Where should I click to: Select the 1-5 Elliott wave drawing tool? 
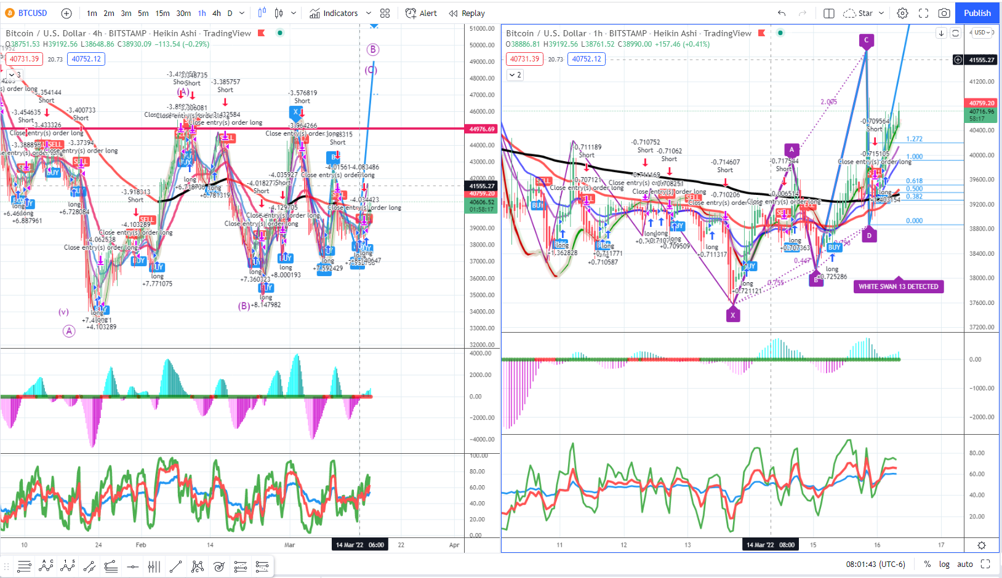tap(68, 566)
